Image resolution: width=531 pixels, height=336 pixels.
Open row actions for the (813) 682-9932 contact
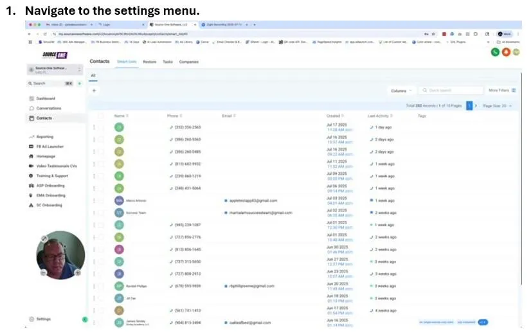pyautogui.click(x=94, y=164)
